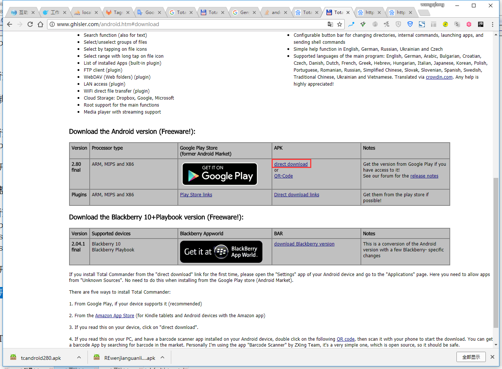Viewport: 502px width, 369px height.
Task: Click the 'direct download' APK link
Action: tap(291, 164)
